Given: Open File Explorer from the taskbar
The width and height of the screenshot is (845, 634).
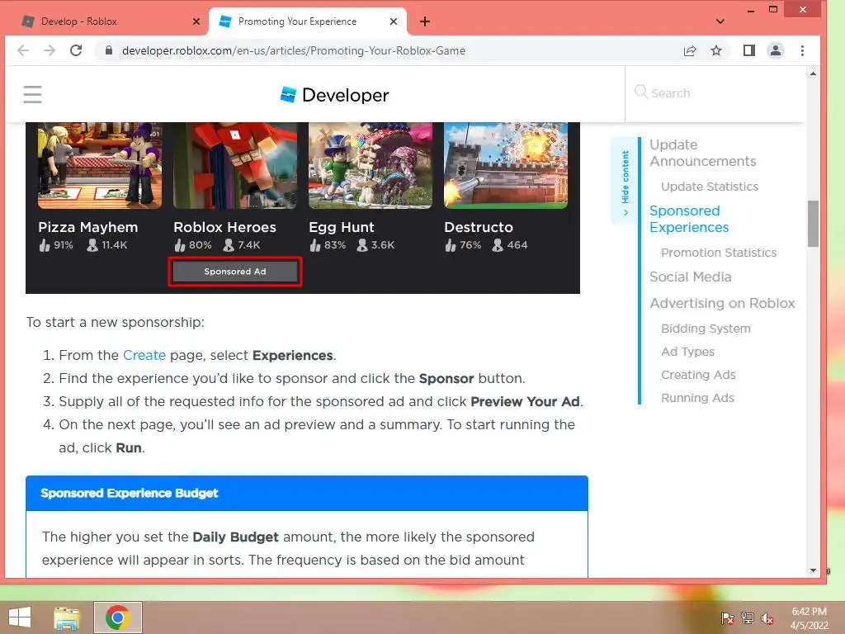Looking at the screenshot, I should coord(67,617).
